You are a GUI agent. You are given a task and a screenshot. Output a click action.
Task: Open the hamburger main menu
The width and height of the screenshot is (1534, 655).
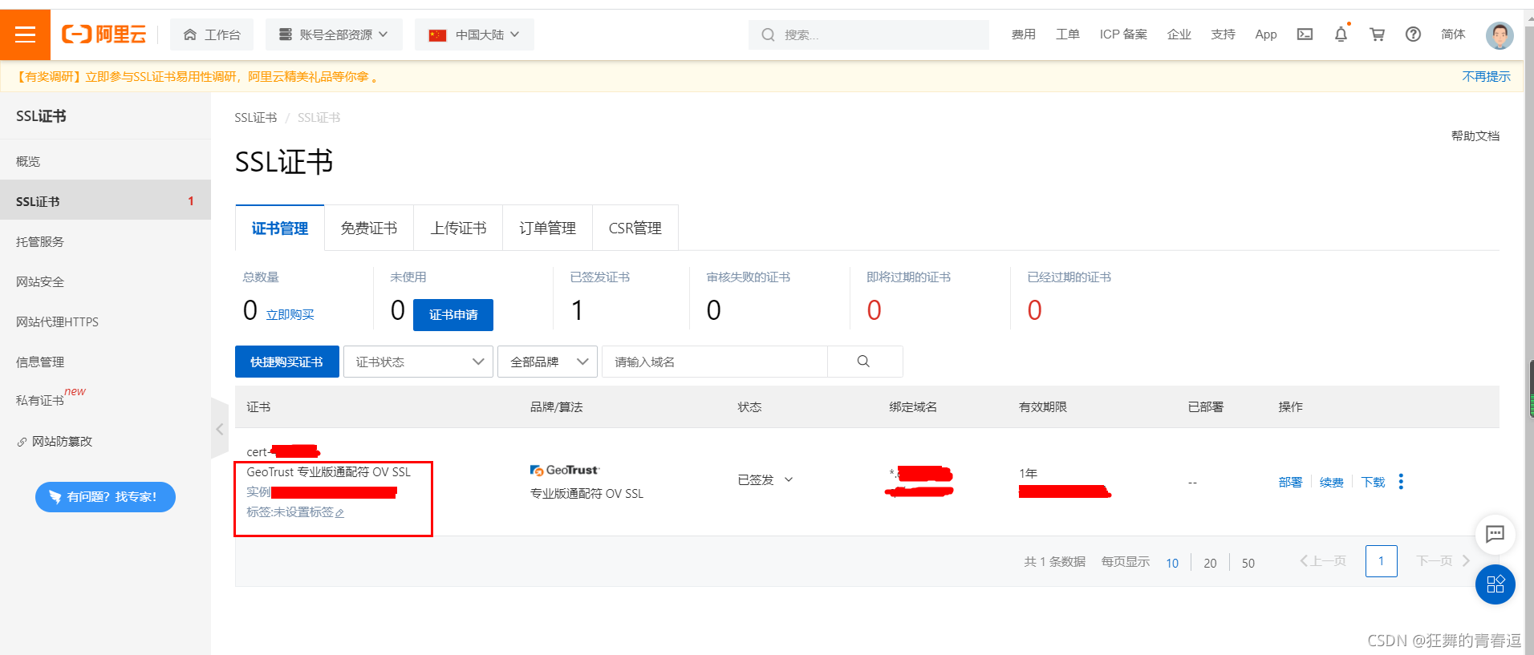click(x=25, y=34)
